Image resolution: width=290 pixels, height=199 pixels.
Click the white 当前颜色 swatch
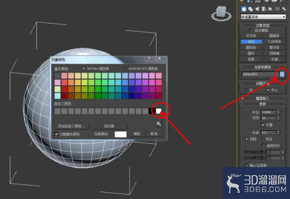click(120, 134)
